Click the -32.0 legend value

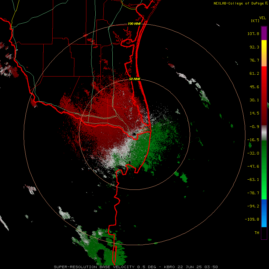pos(253,153)
